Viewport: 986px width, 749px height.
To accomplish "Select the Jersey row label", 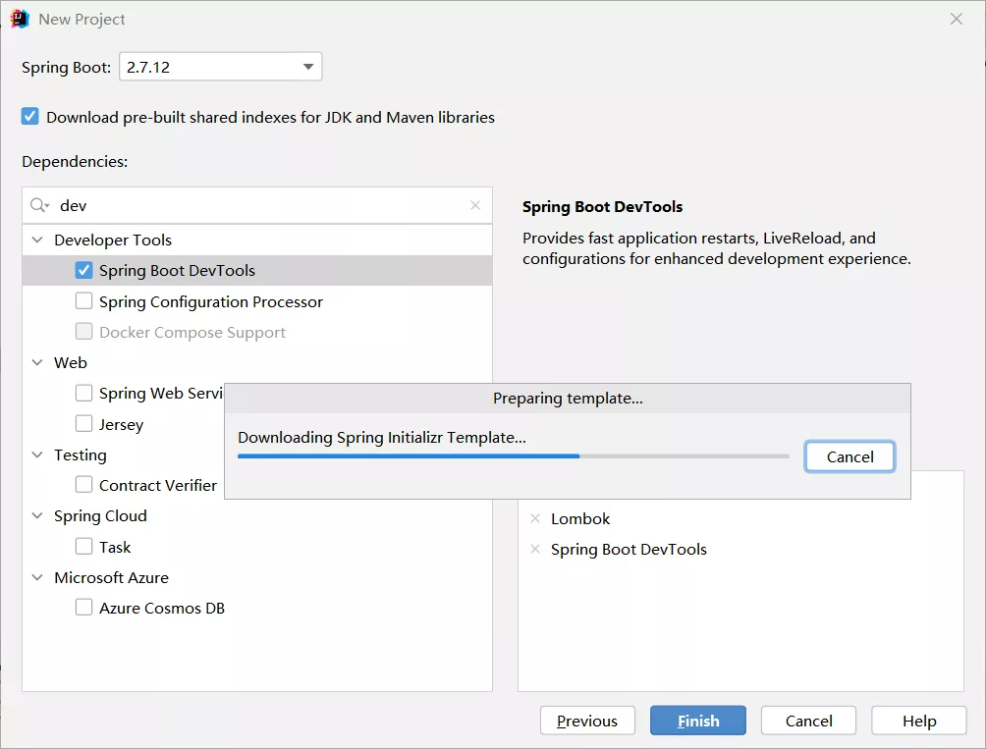I will pyautogui.click(x=122, y=425).
